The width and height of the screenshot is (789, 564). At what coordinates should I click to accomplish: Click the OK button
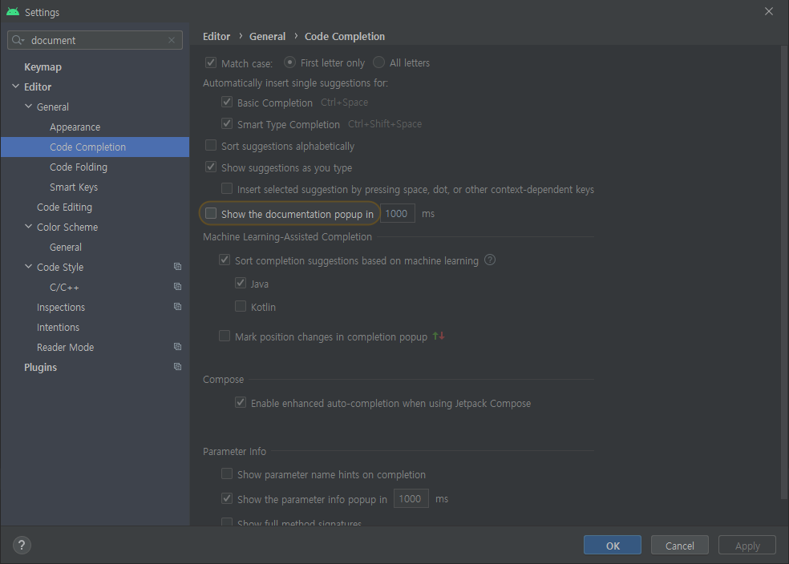[612, 545]
